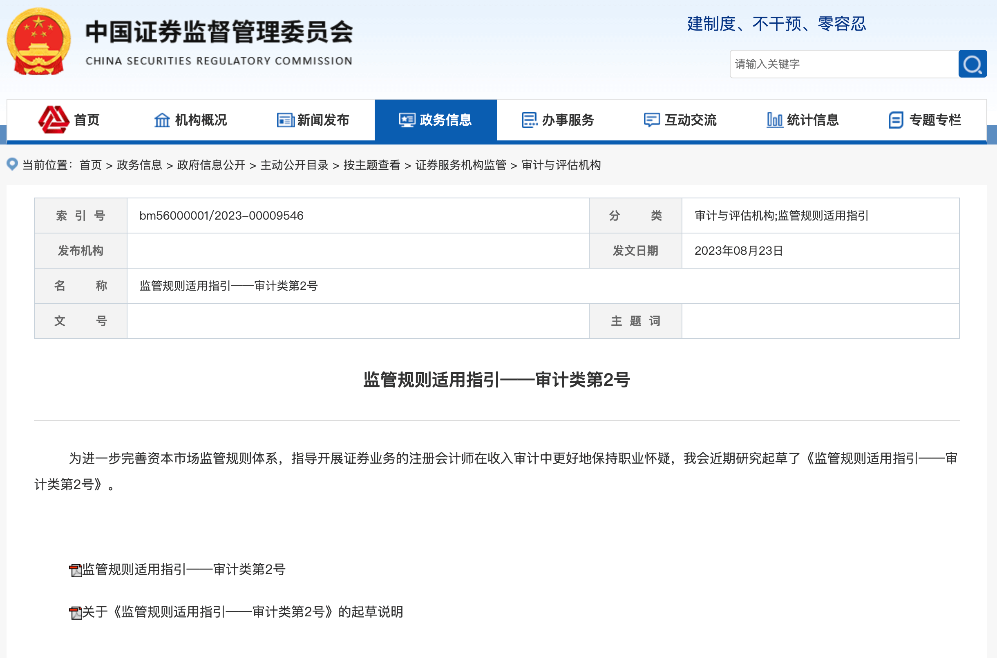Click the blue search magnifier button
The height and width of the screenshot is (658, 997).
[972, 64]
